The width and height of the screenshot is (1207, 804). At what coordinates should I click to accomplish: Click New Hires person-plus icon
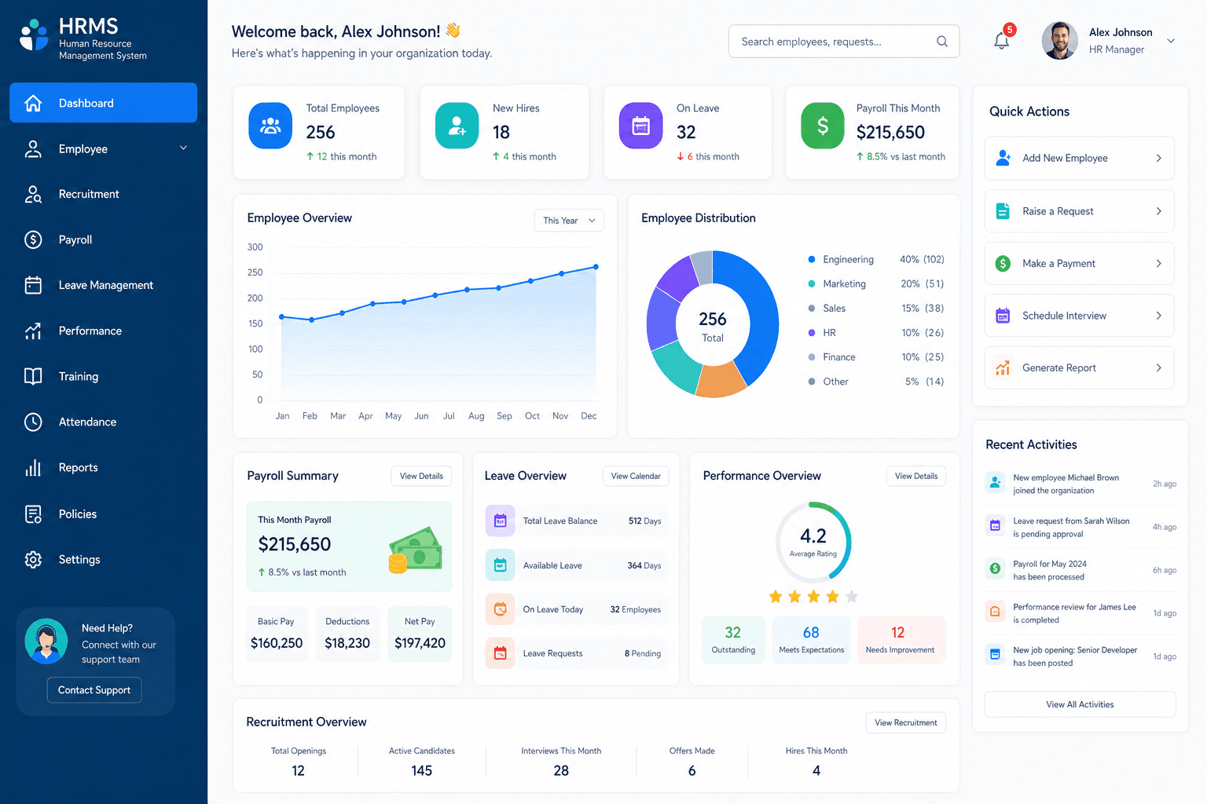pos(457,126)
